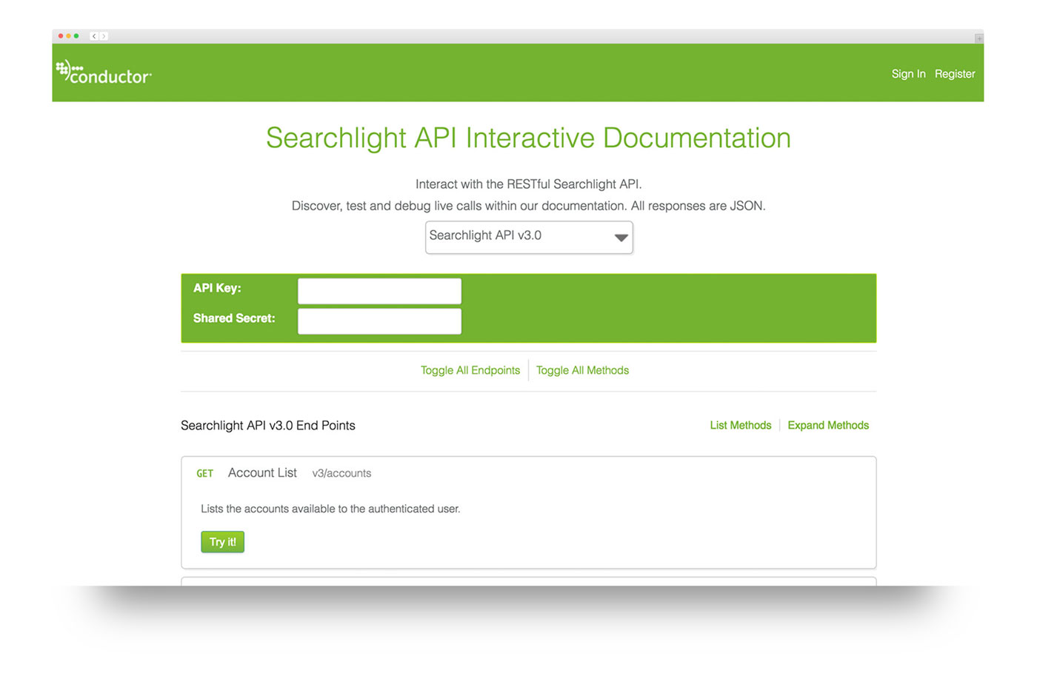Click the Searchlight API Interactive Documentation heading
Screen dimensions: 1037x676
click(x=529, y=138)
